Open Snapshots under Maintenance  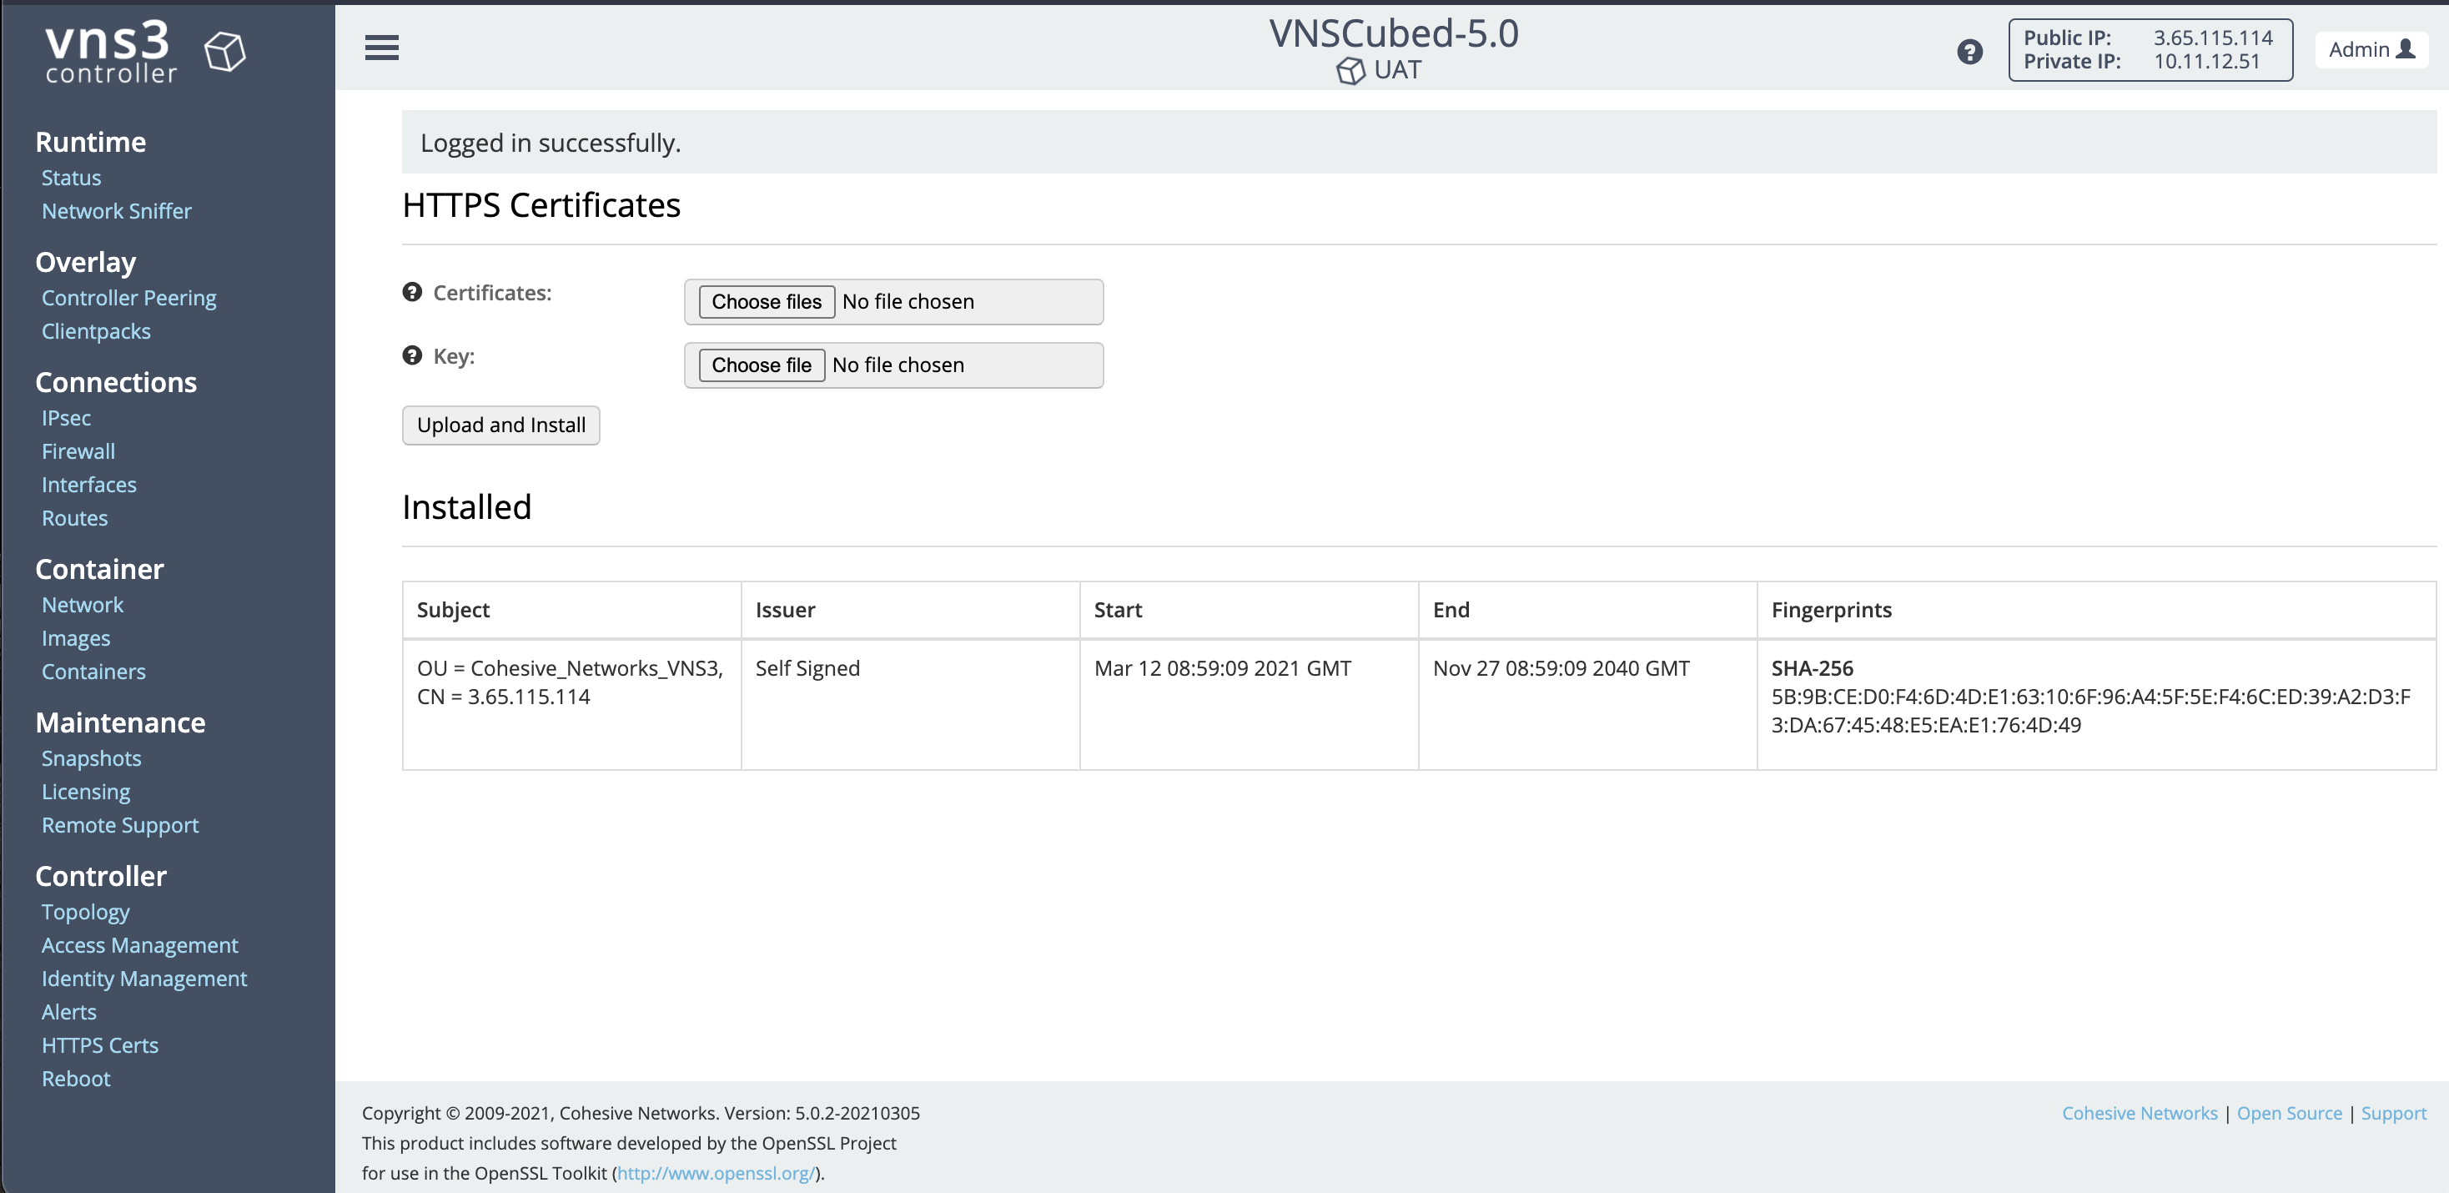91,758
